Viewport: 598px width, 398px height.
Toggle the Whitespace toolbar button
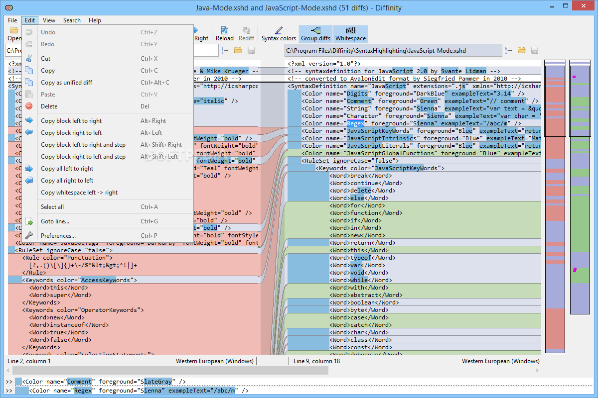(350, 34)
